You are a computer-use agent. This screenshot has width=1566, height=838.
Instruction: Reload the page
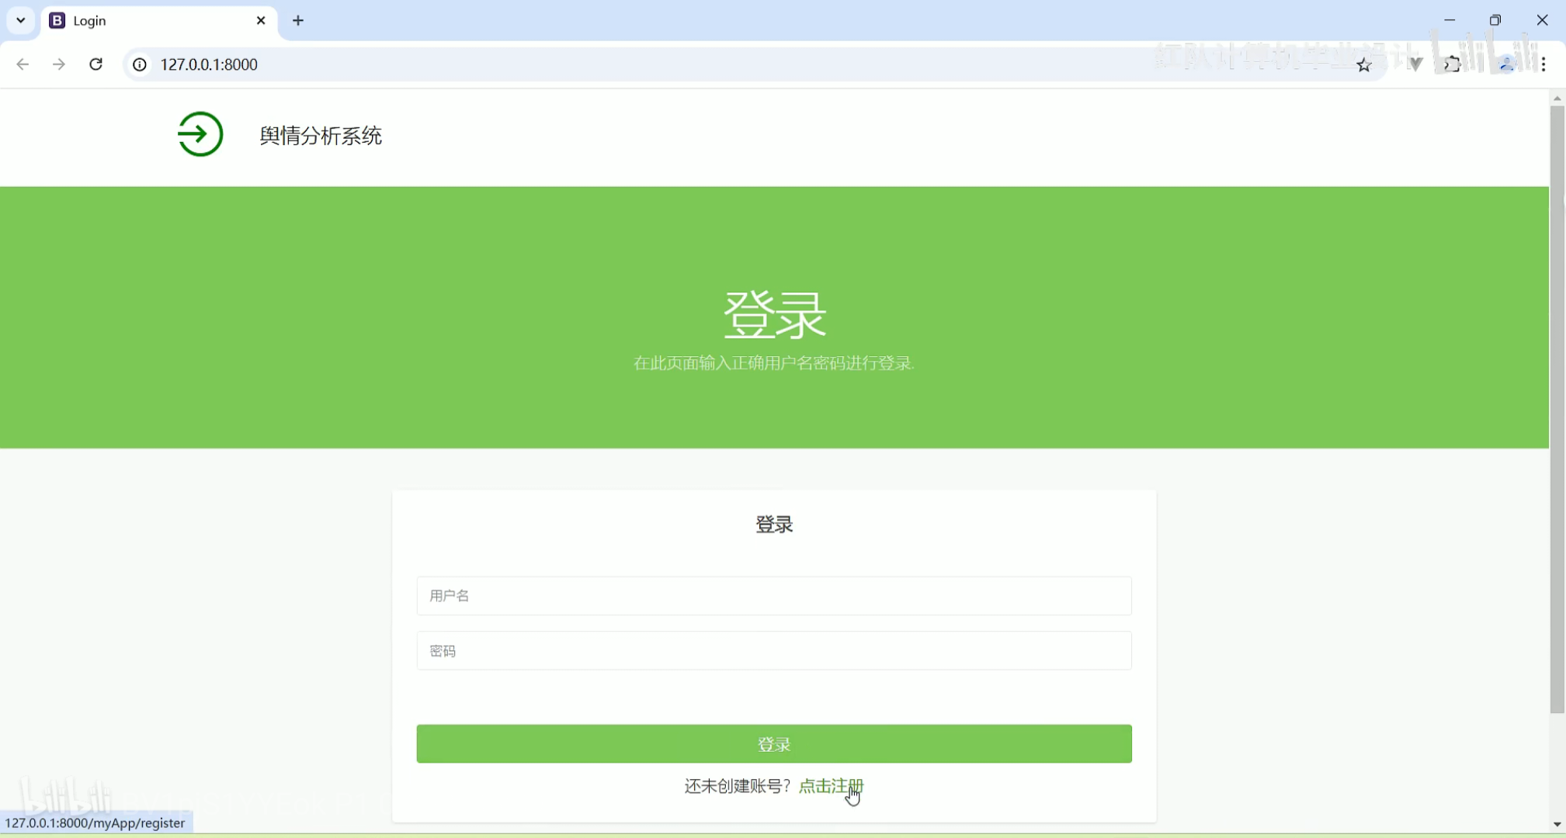tap(96, 64)
